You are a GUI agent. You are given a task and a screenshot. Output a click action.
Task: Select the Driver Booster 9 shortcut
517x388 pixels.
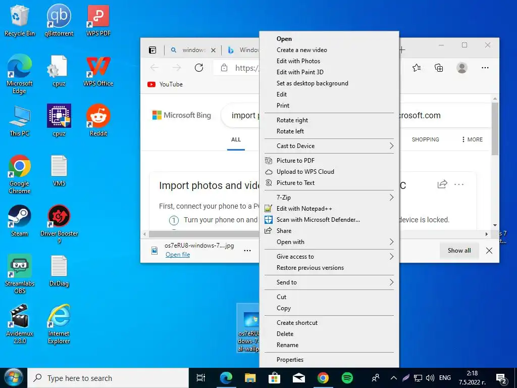click(59, 224)
